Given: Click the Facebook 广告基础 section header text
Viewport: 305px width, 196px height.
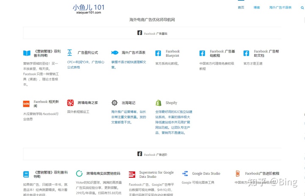Looking at the screenshot, I should click(x=155, y=33).
